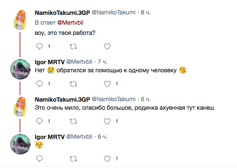This screenshot has height=168, width=237.
Task: Open Igor MRTV profile name at 7 ч.
Action: click(50, 62)
